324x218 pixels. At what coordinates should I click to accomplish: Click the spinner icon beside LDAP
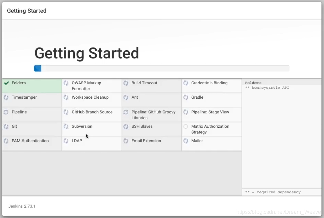point(66,141)
